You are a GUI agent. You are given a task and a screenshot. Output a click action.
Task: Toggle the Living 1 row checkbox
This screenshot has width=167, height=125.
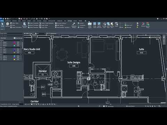pyautogui.click(x=1, y=49)
